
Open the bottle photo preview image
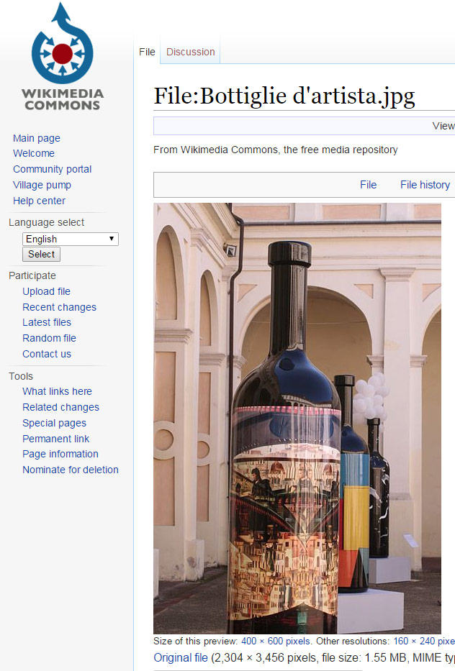coord(297,419)
